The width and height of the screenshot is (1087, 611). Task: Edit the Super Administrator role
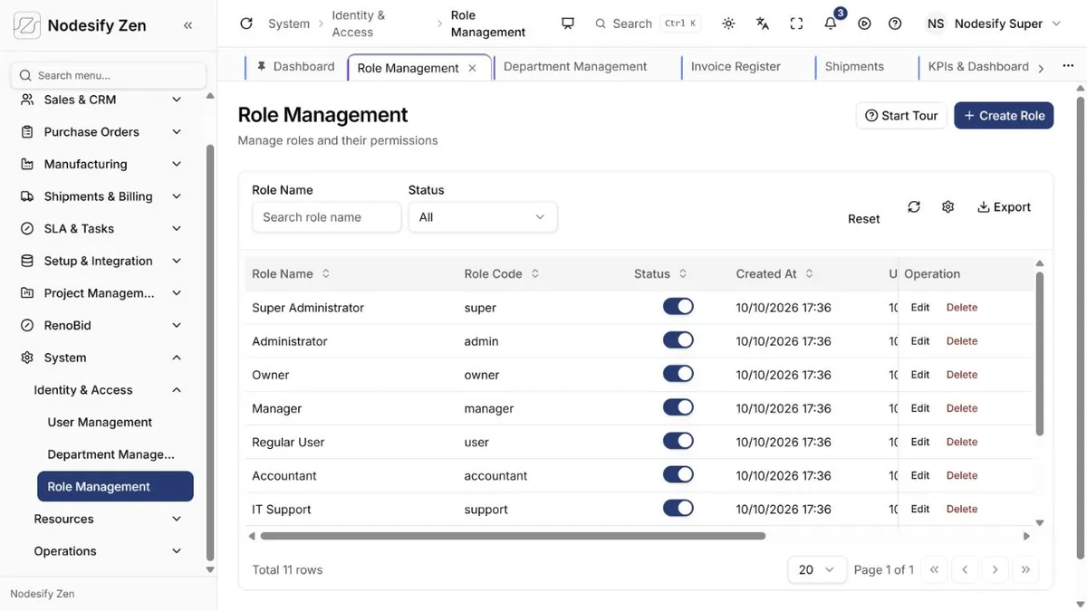click(x=920, y=308)
